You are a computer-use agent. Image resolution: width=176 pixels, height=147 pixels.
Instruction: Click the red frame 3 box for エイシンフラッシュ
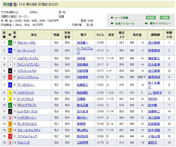(10, 77)
